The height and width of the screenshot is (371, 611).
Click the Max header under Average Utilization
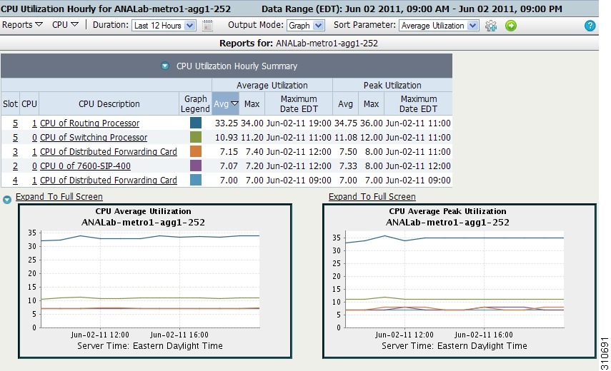252,104
